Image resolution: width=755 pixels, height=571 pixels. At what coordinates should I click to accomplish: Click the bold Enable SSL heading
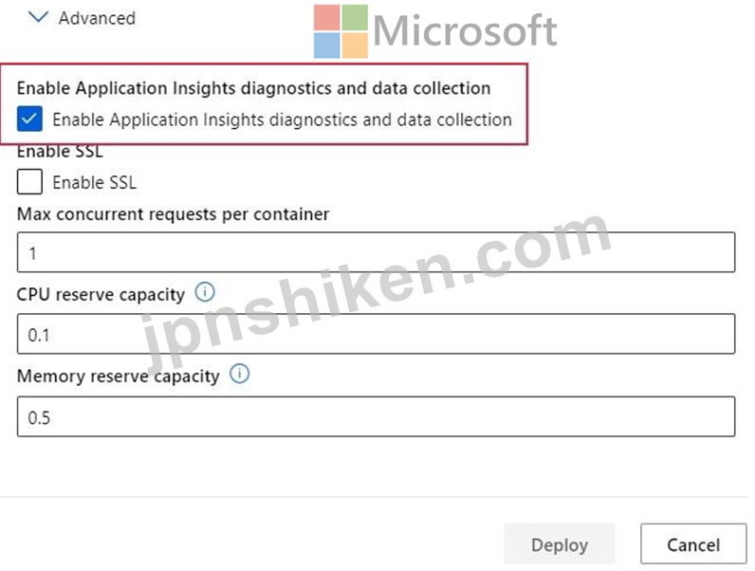pyautogui.click(x=60, y=152)
